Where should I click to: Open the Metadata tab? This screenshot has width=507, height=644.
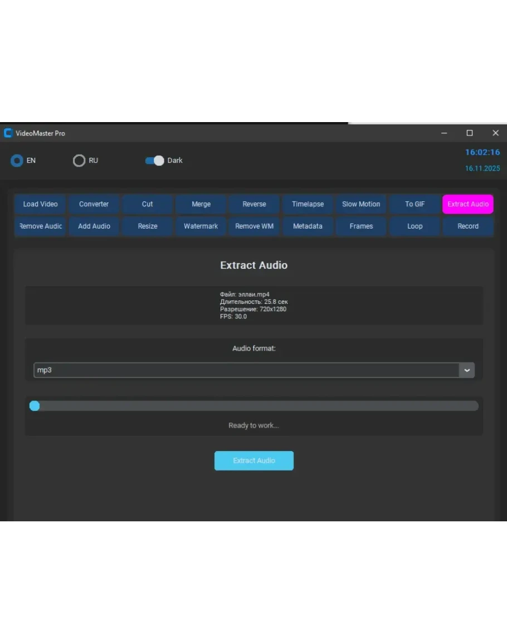click(x=308, y=226)
